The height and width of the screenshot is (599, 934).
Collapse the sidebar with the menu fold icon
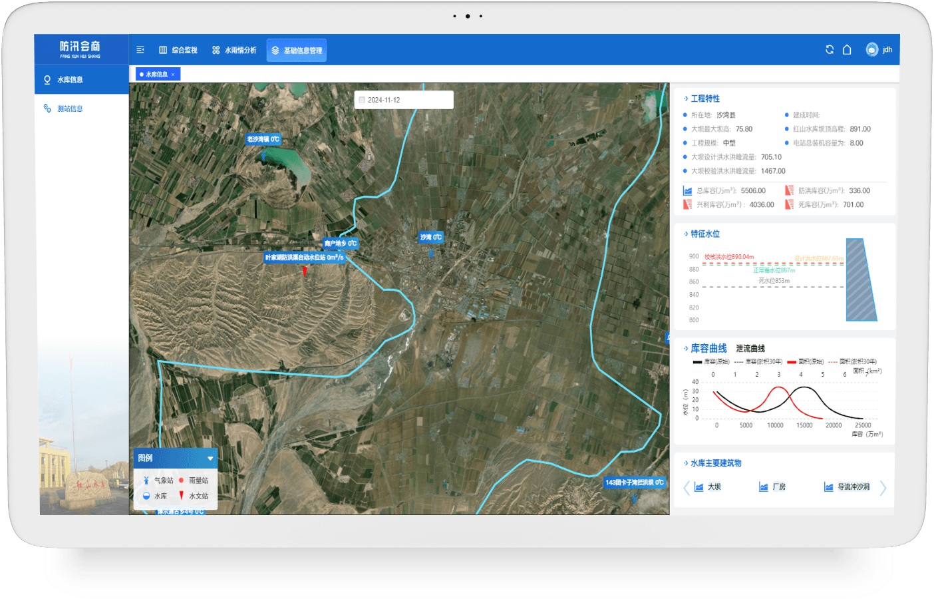coord(140,50)
